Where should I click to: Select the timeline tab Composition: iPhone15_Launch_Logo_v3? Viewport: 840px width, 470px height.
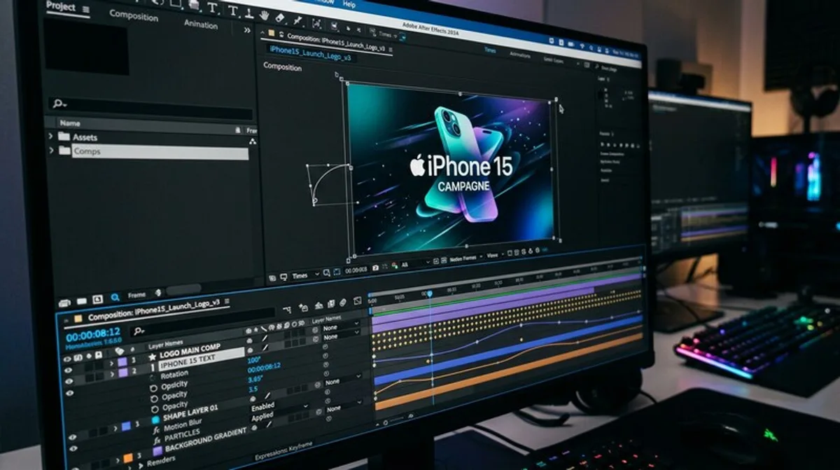[153, 310]
